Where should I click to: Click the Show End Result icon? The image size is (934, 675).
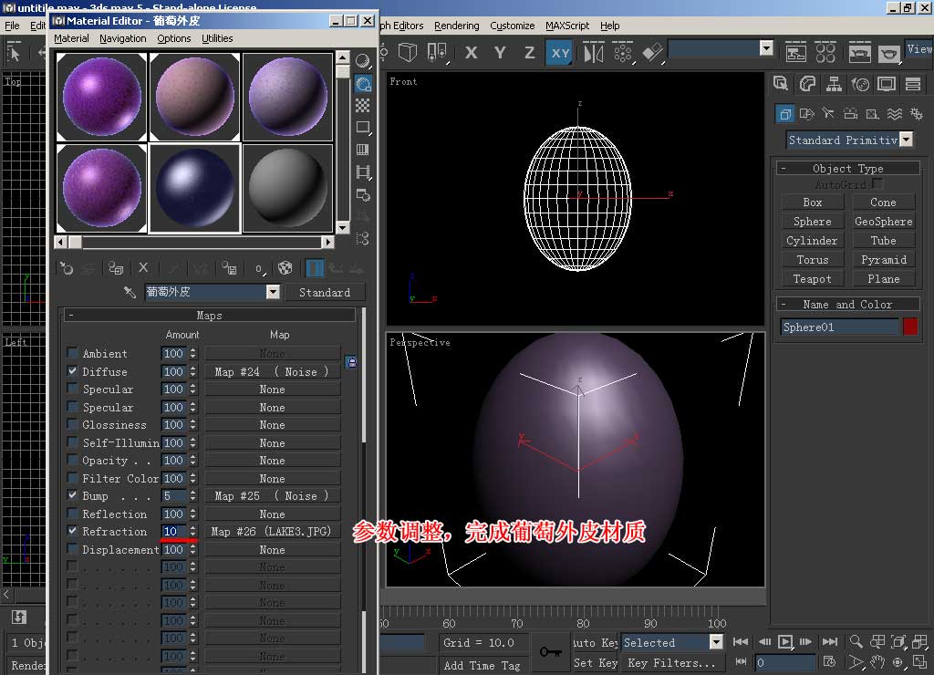pyautogui.click(x=315, y=268)
